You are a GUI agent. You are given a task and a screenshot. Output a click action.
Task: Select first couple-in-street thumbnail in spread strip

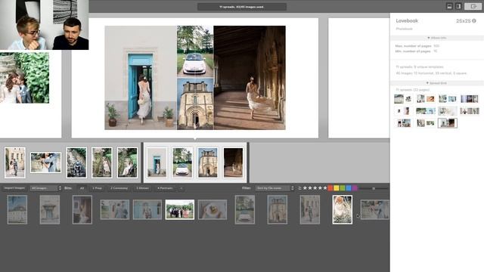tap(15, 162)
